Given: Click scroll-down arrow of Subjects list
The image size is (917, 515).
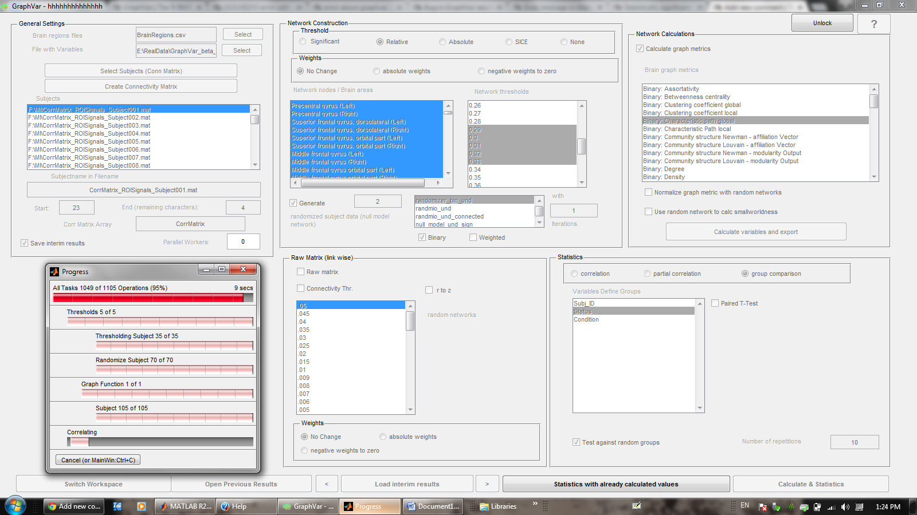Looking at the screenshot, I should (255, 165).
